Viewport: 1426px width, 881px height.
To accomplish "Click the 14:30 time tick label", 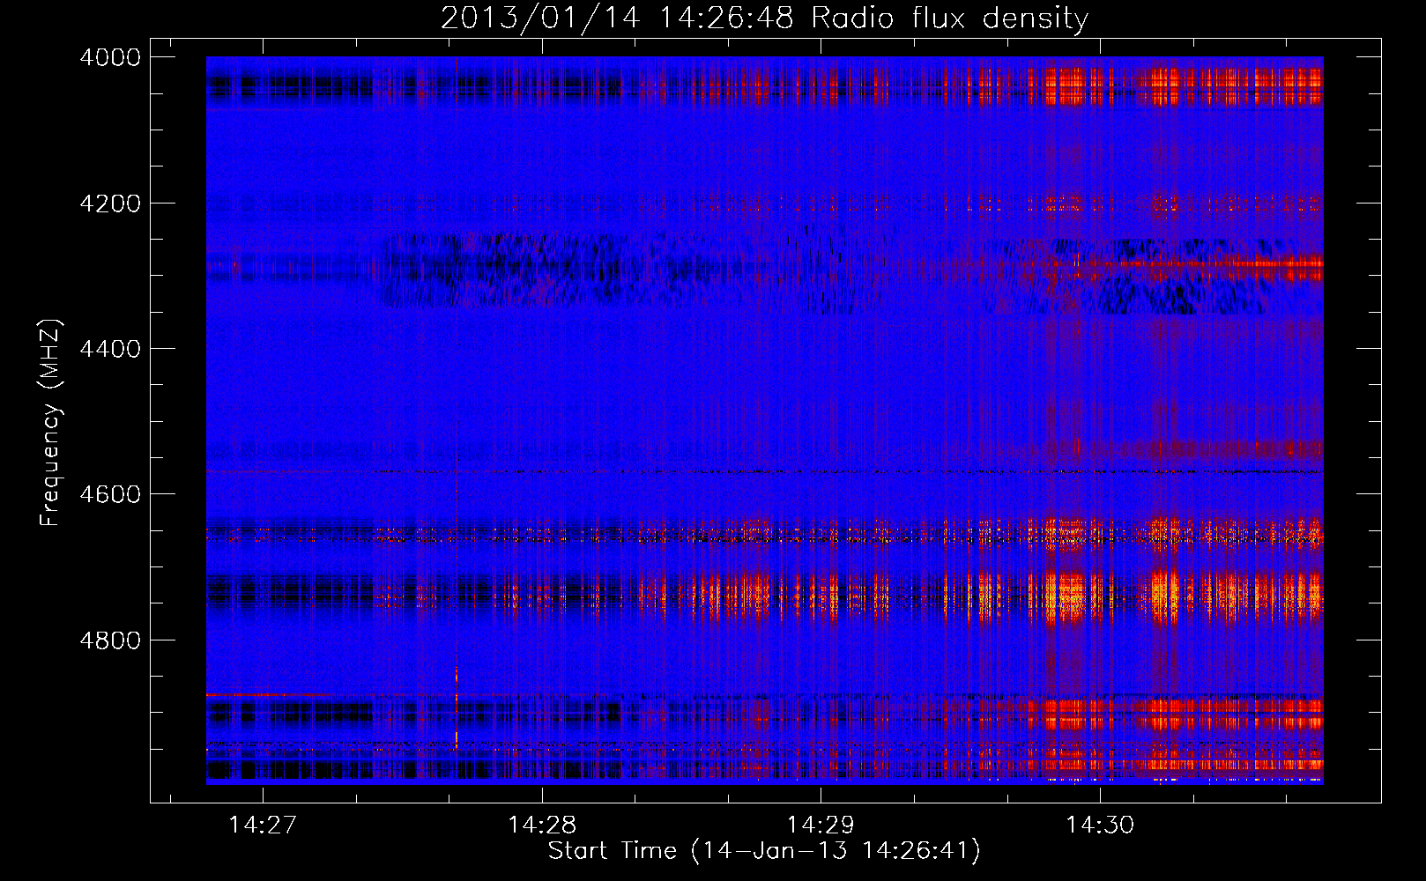I will click(x=1100, y=825).
